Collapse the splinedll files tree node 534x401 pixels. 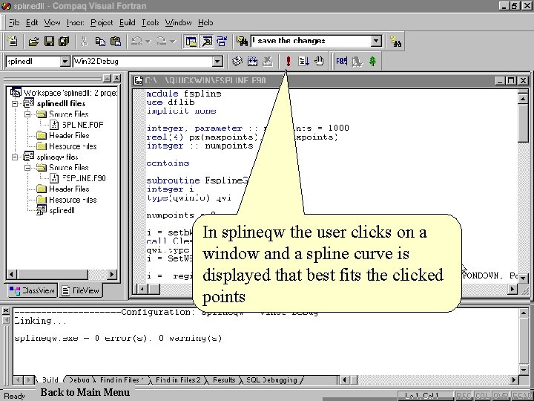(15, 103)
